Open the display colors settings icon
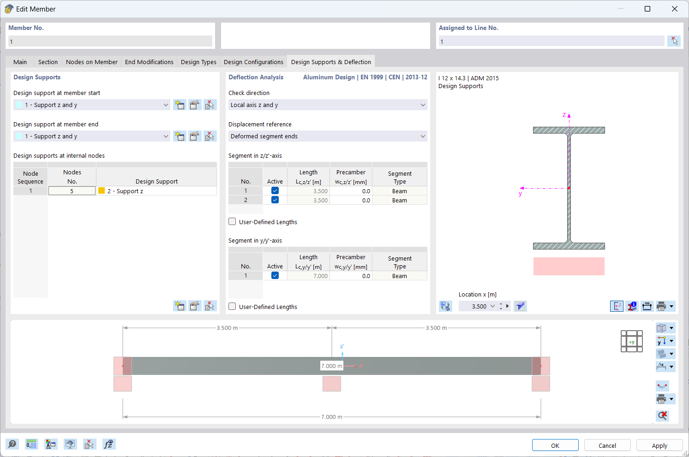Image resolution: width=689 pixels, height=457 pixels. 51,444
